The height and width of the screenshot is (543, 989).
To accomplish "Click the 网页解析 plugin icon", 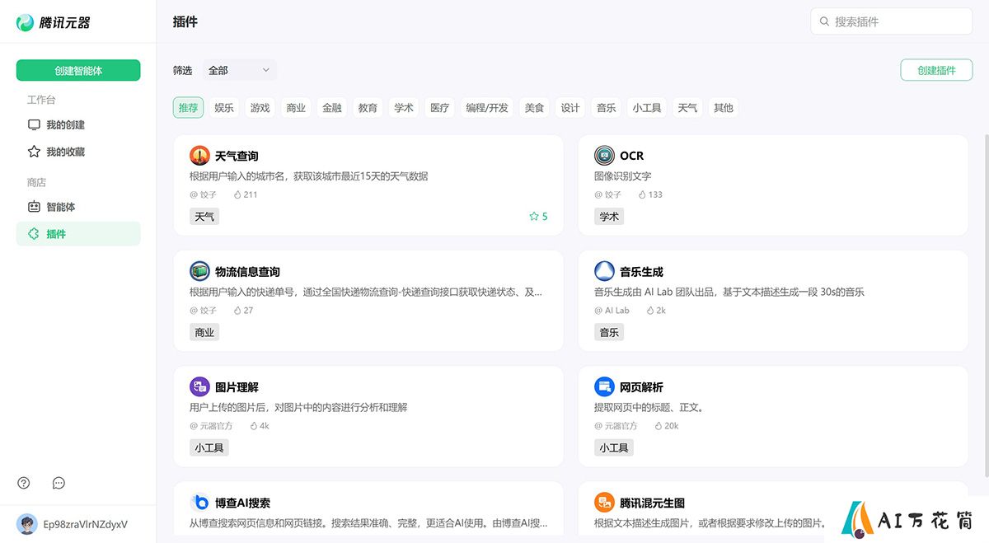I will (604, 387).
